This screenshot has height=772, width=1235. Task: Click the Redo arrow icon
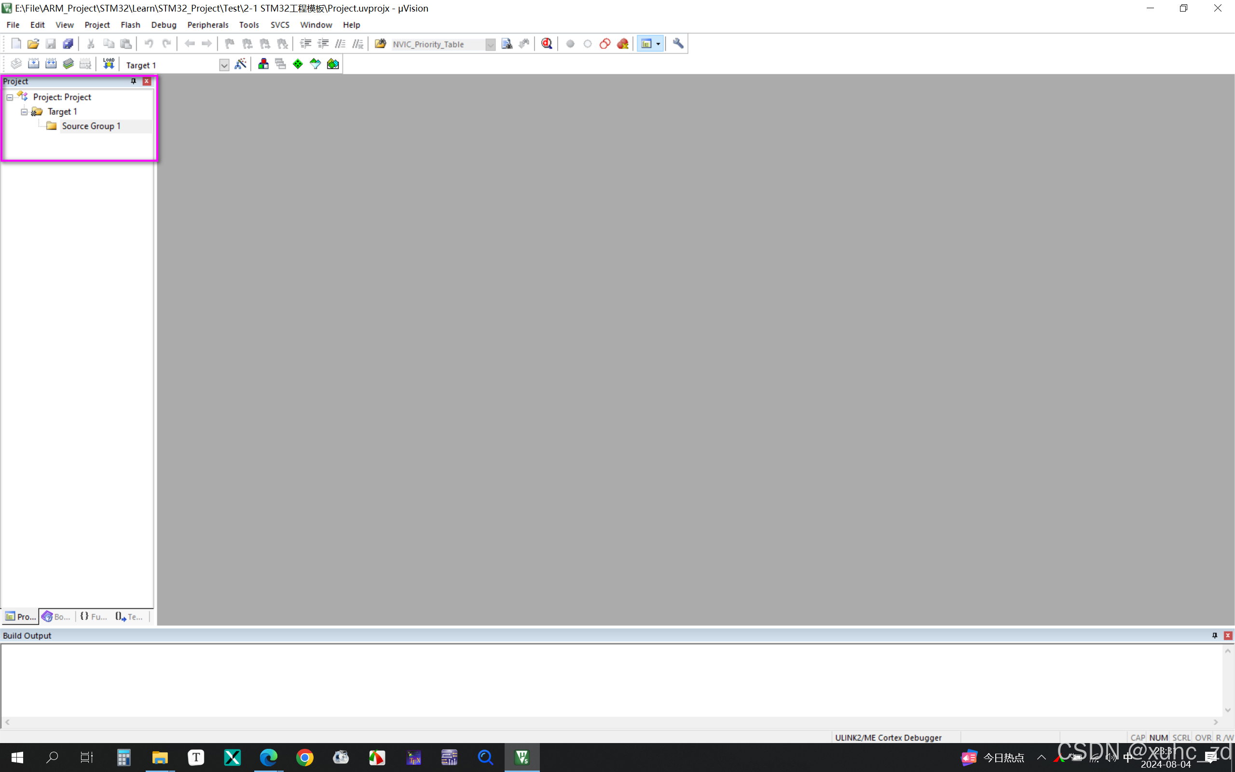click(166, 44)
